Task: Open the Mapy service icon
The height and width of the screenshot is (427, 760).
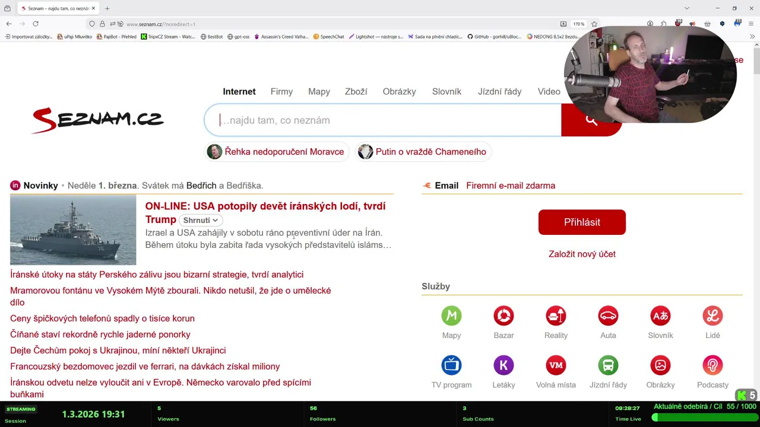Action: 451,316
